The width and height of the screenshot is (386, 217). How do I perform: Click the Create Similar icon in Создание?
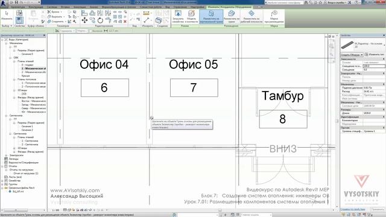pyautogui.click(x=158, y=20)
